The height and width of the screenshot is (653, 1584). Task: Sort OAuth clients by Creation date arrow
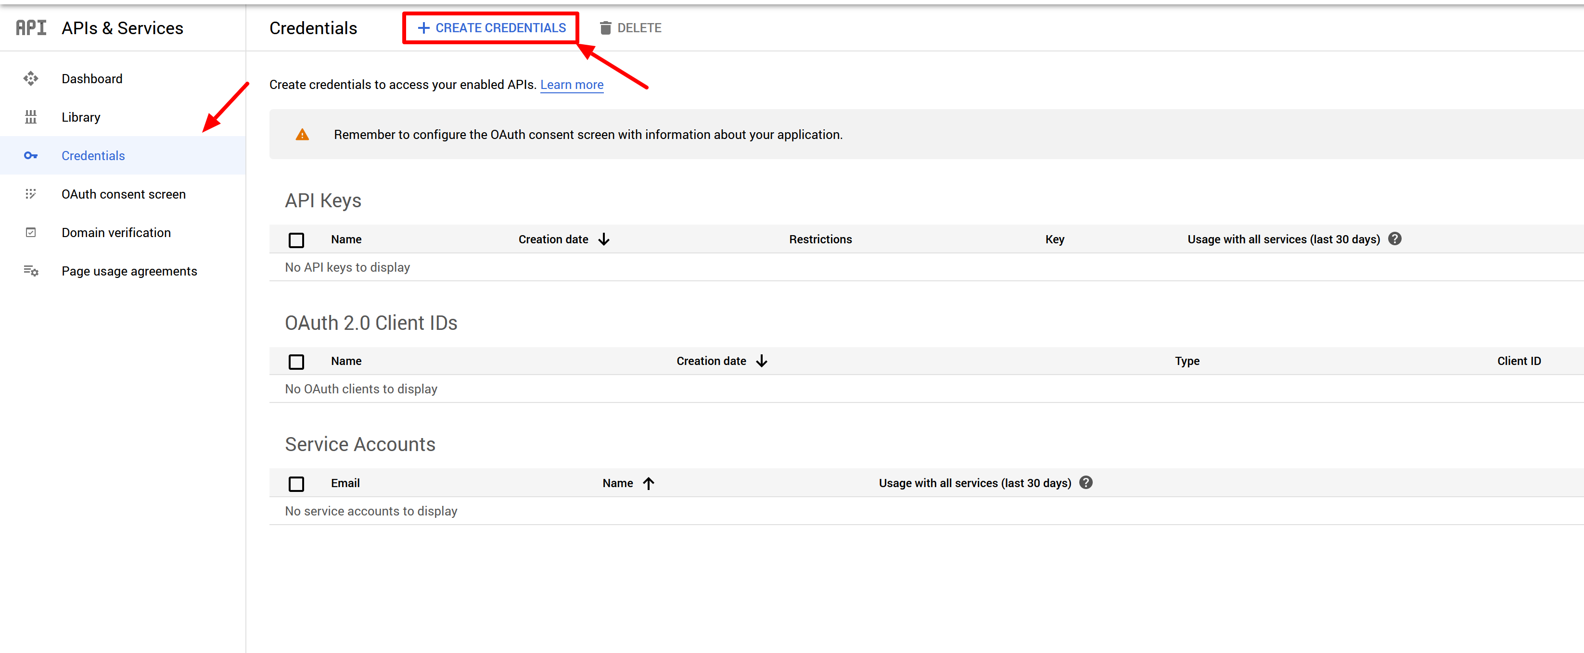pos(762,361)
